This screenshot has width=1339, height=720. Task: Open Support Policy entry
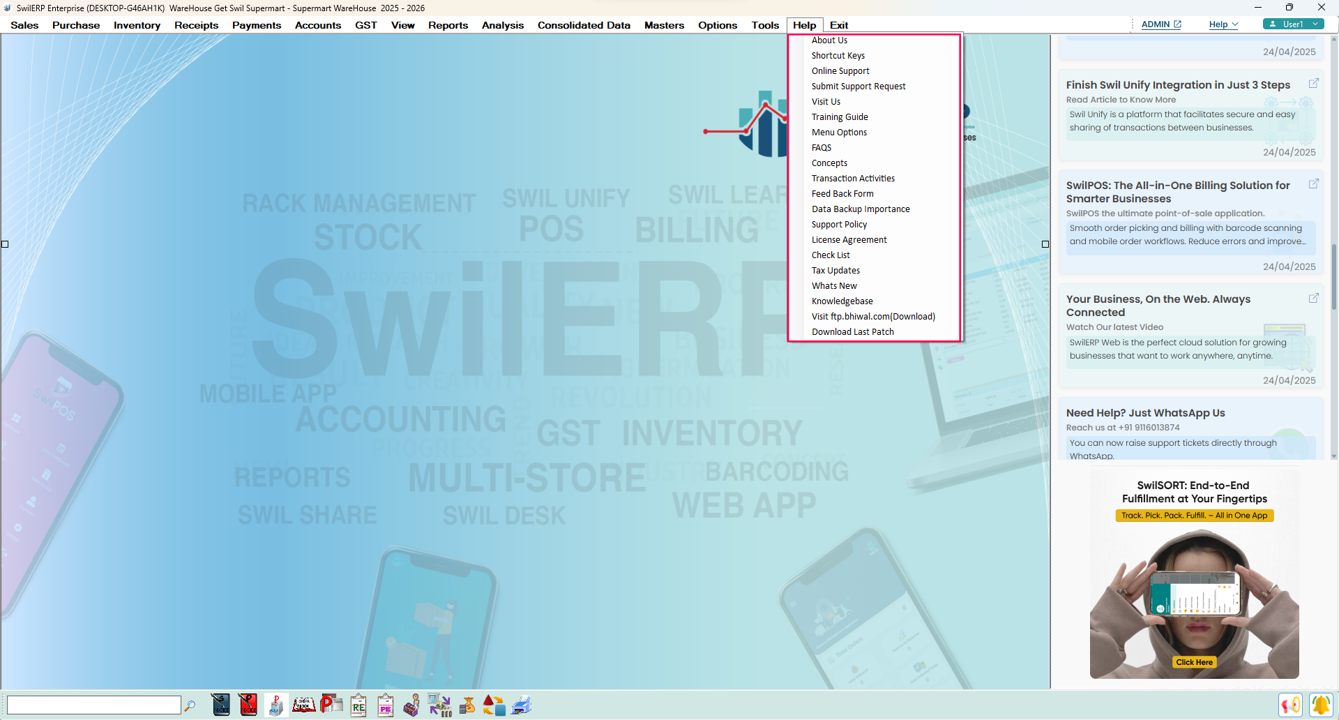839,225
